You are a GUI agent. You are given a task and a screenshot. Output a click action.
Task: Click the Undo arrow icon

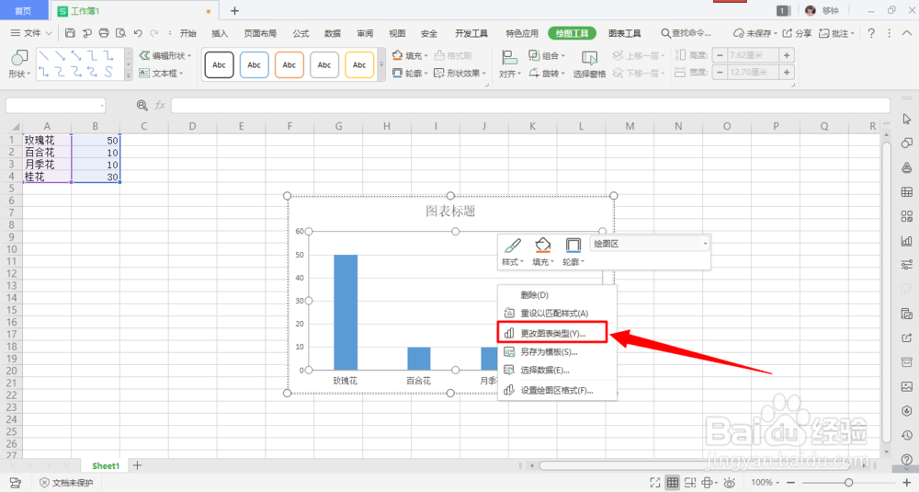pos(138,33)
